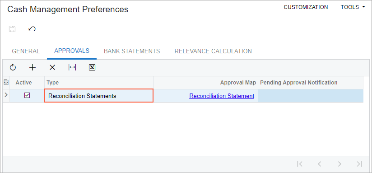Open the Bank Statements tab
This screenshot has width=372, height=173.
[x=132, y=51]
